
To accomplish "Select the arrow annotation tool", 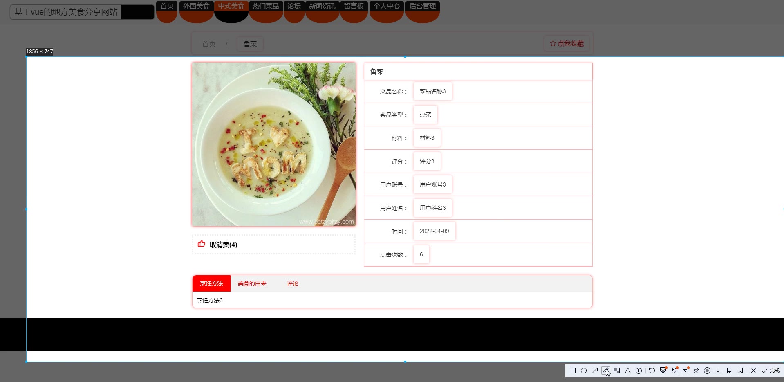I will click(595, 371).
